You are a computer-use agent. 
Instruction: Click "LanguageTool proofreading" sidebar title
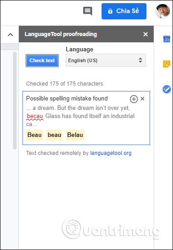click(61, 34)
